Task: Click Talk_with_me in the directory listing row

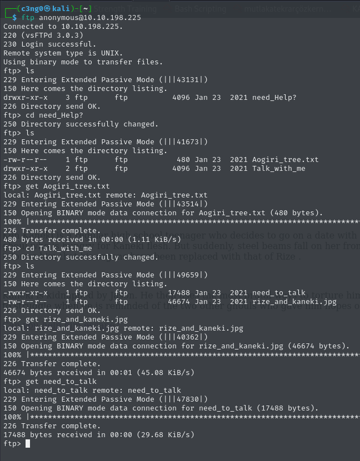Action: [x=278, y=169]
